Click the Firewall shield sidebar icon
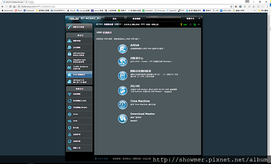 (70, 128)
